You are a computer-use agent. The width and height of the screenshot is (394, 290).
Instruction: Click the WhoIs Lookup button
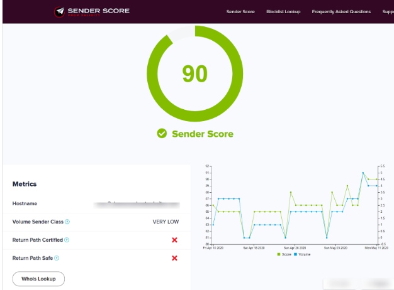pos(38,279)
